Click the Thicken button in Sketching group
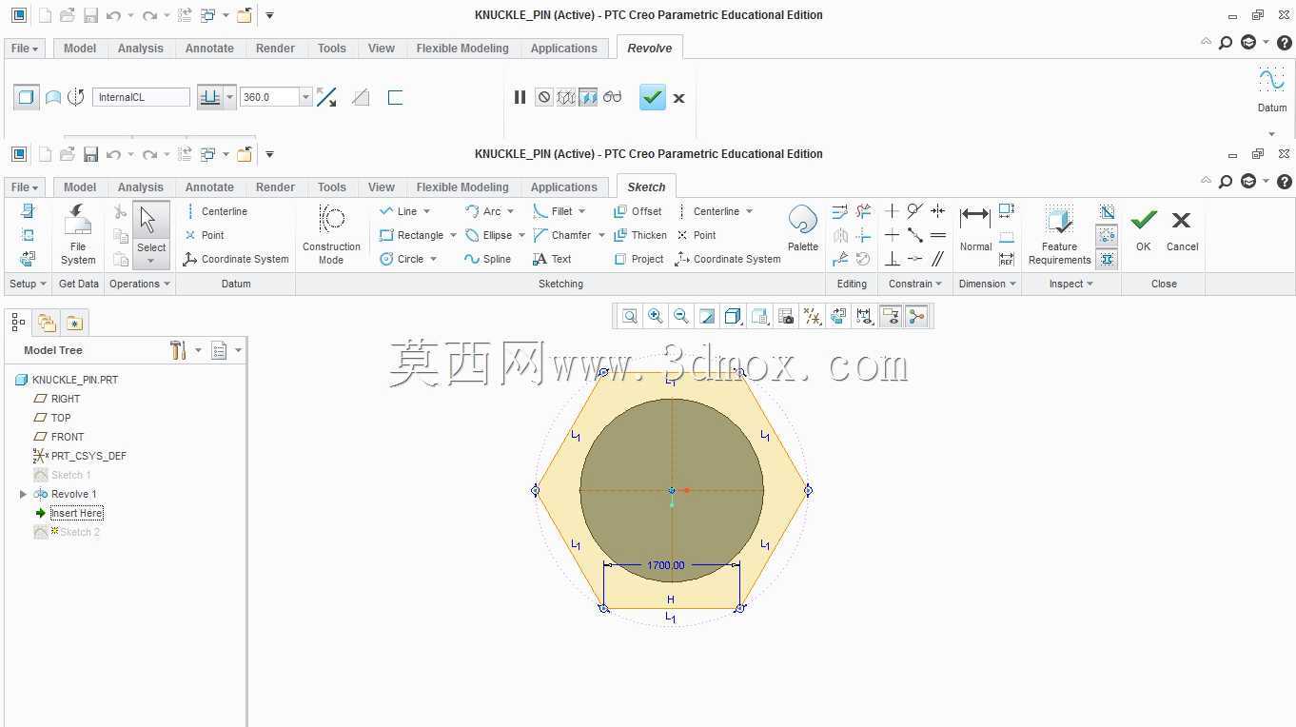 (640, 235)
